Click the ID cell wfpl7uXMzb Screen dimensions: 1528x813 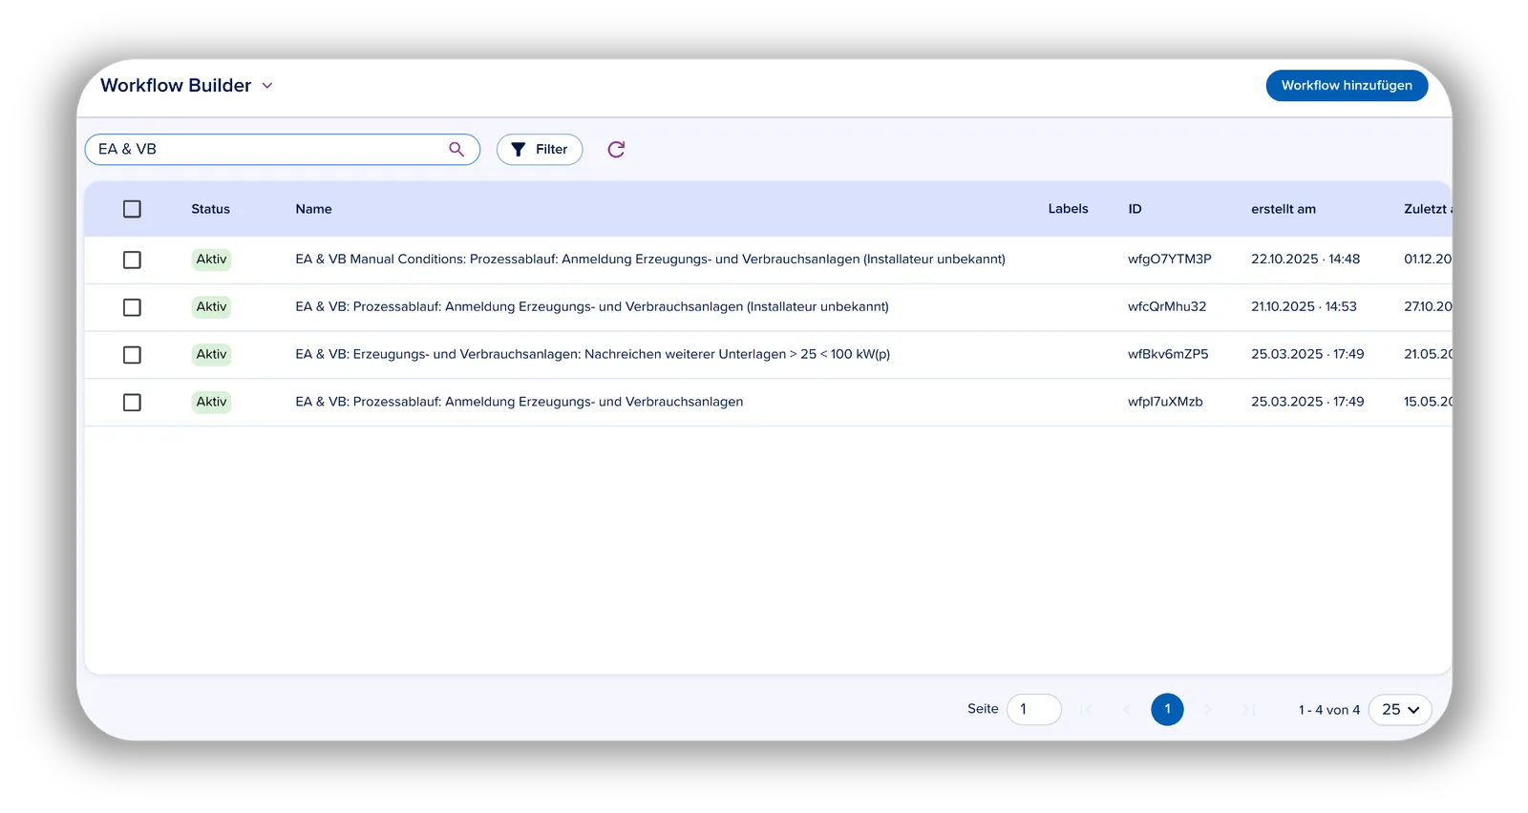coord(1165,402)
